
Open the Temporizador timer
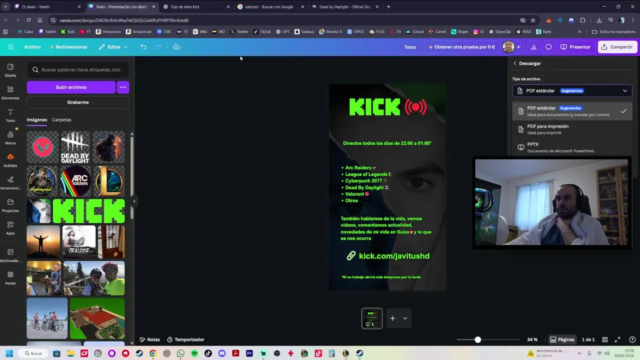185,339
